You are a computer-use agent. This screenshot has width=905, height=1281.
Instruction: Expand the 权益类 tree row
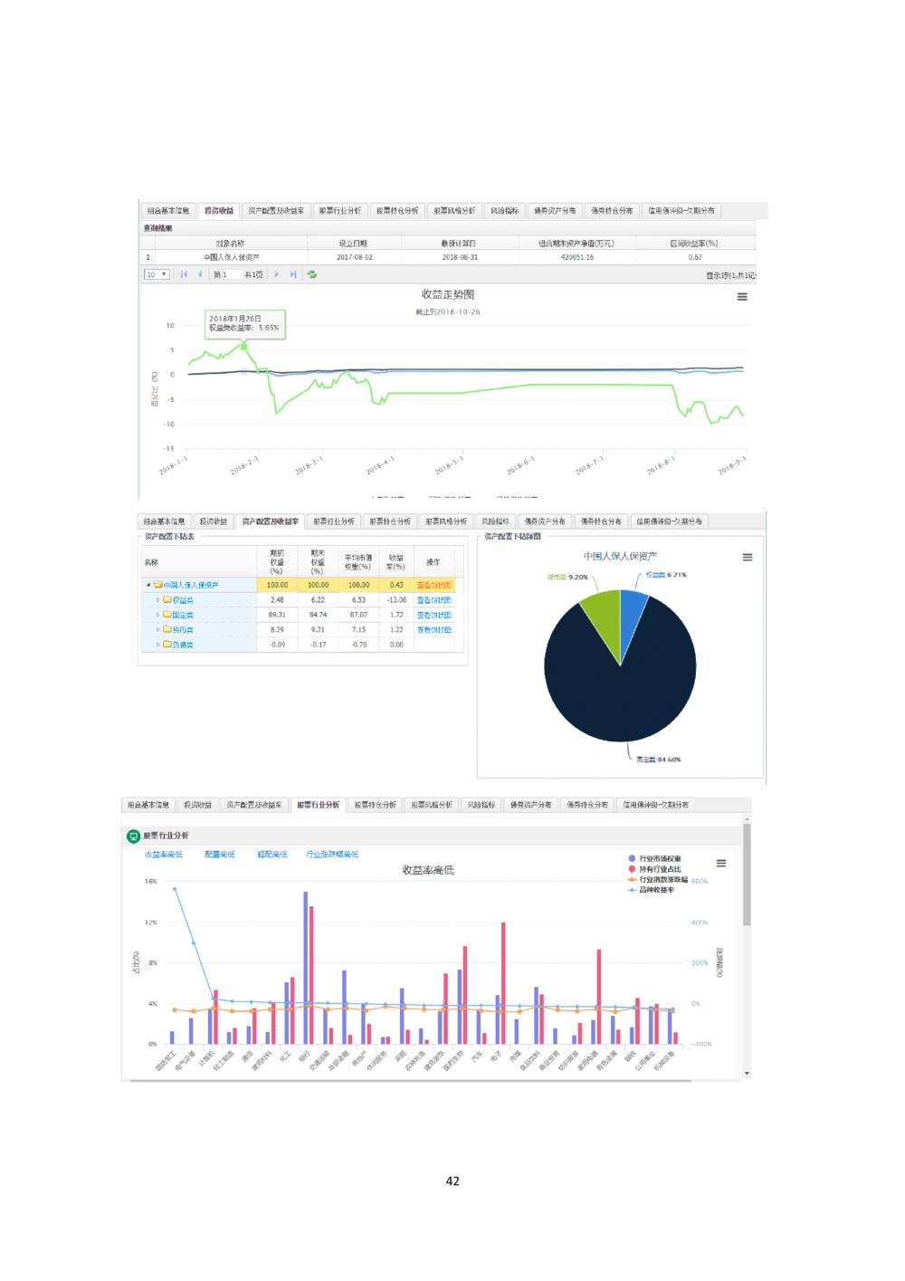click(158, 600)
